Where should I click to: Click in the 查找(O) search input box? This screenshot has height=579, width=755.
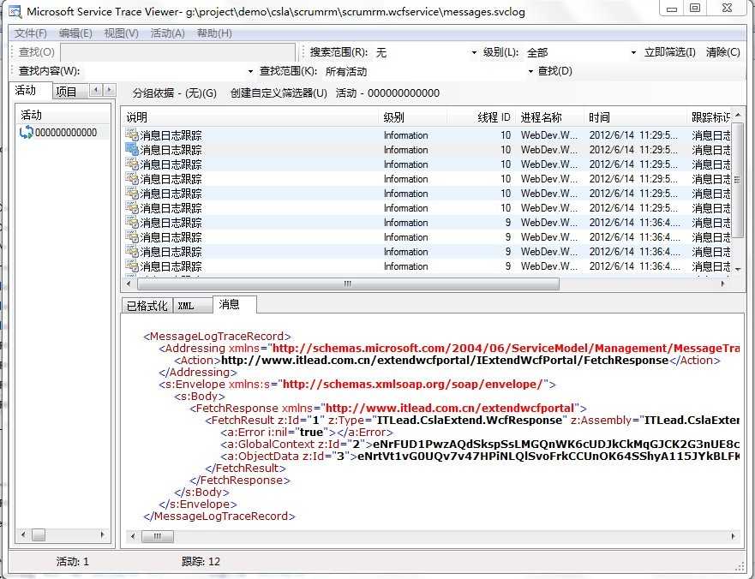pos(177,52)
